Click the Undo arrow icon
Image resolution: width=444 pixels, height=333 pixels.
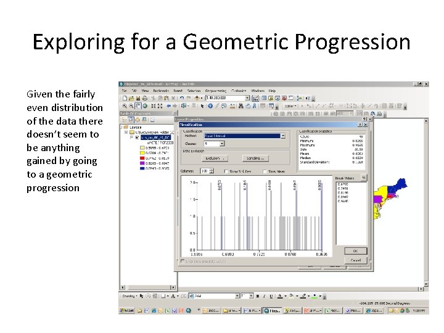pos(182,98)
